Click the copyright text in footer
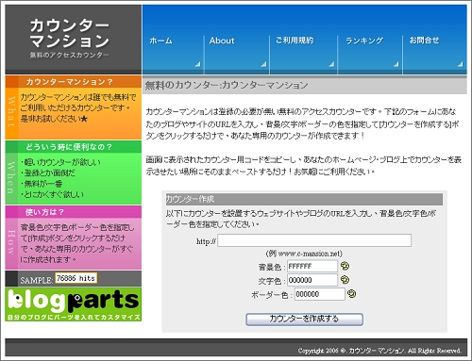This screenshot has height=361, width=472. point(379,351)
